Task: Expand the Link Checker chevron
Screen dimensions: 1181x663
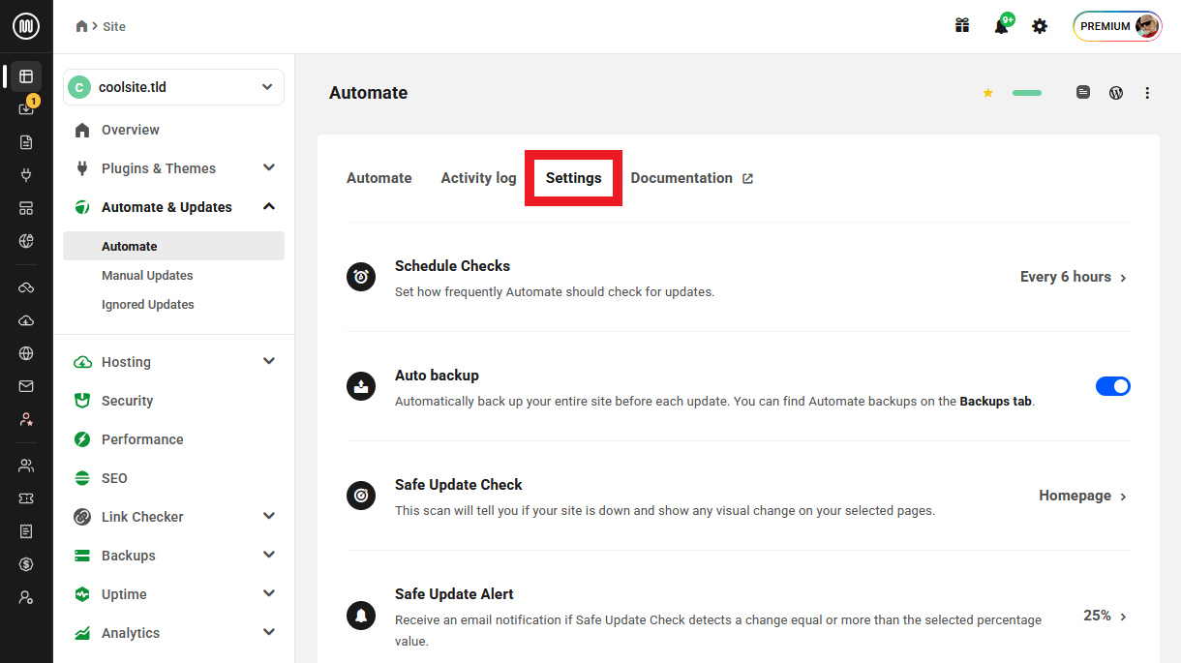Action: [269, 516]
